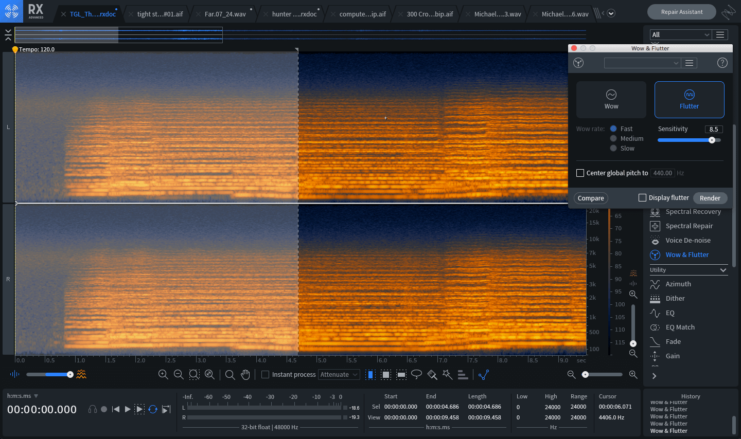Select the Zoom magnifier tool
Image resolution: width=741 pixels, height=439 pixels.
[x=230, y=375]
